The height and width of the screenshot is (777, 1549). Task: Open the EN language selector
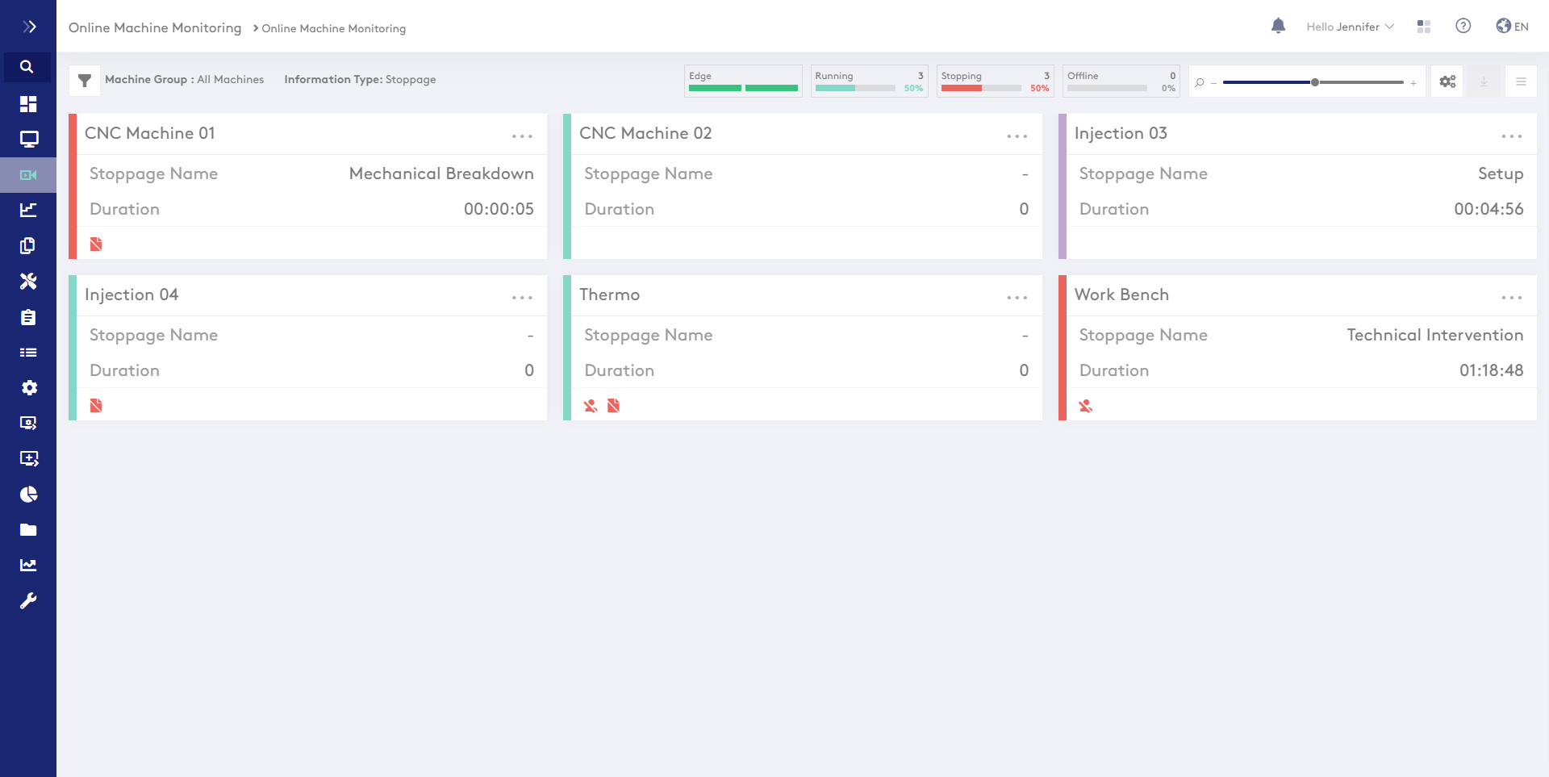point(1512,27)
